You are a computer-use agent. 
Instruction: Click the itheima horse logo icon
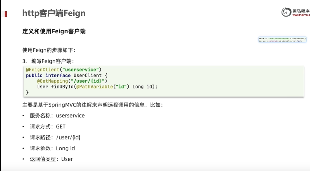[286, 12]
